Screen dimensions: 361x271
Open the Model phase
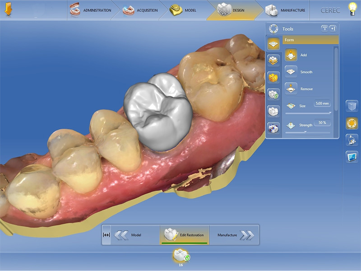[x=183, y=10]
